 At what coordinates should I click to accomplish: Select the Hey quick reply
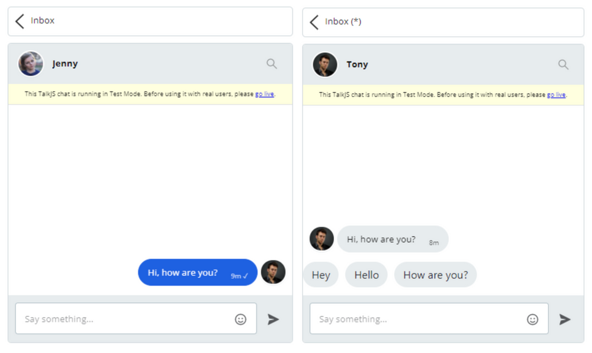click(x=320, y=274)
